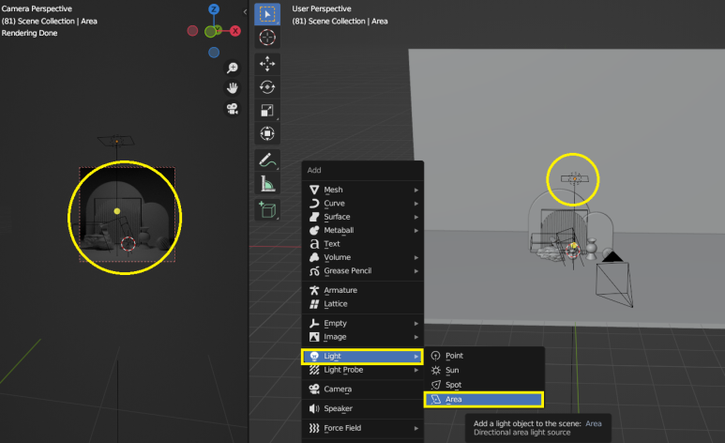Add a Spot light

tap(484, 385)
